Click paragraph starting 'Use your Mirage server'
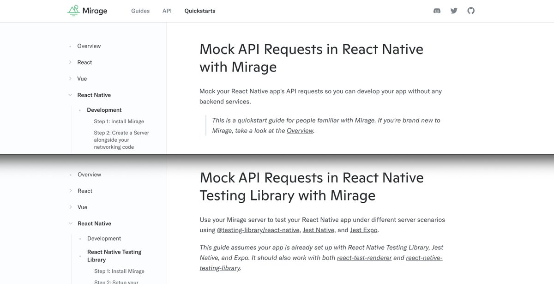Screen dimensions: 554x284 click(x=322, y=225)
